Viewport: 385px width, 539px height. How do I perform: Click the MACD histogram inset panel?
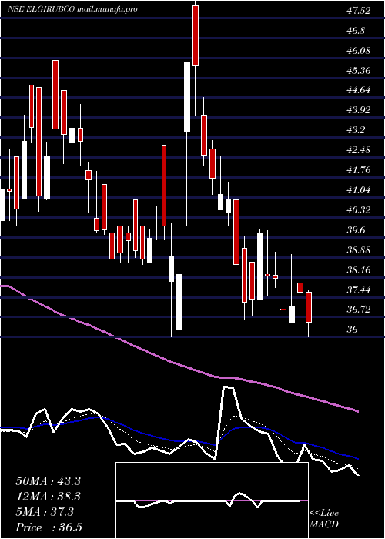(212, 500)
